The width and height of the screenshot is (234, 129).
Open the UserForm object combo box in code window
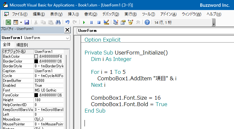click(x=155, y=31)
